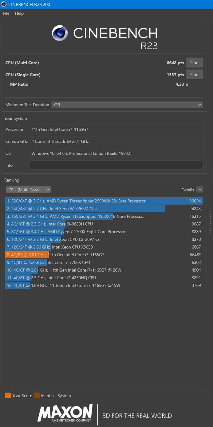This screenshot has width=213, height=427.
Task: Select the i7-1165G7 @ 28W ranking row
Action: [104, 270]
